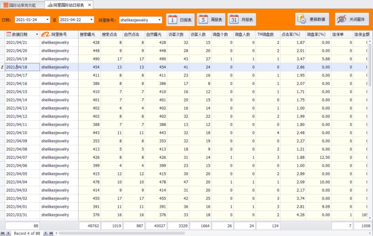
Task: Click 询盘率 value 5.88 in 2021/04/19 row
Action: coord(318,59)
